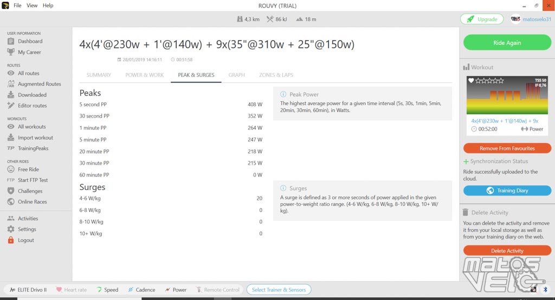Show All routes list
The height and width of the screenshot is (300, 555).
23,73
